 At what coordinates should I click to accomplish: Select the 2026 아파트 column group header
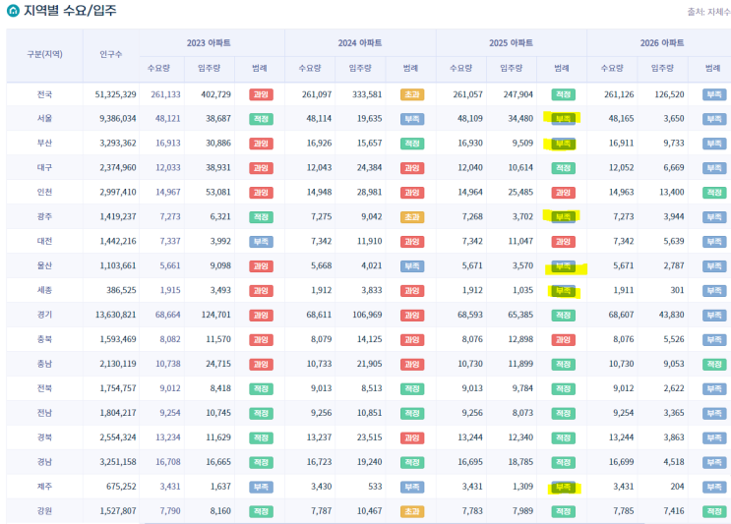(x=662, y=43)
